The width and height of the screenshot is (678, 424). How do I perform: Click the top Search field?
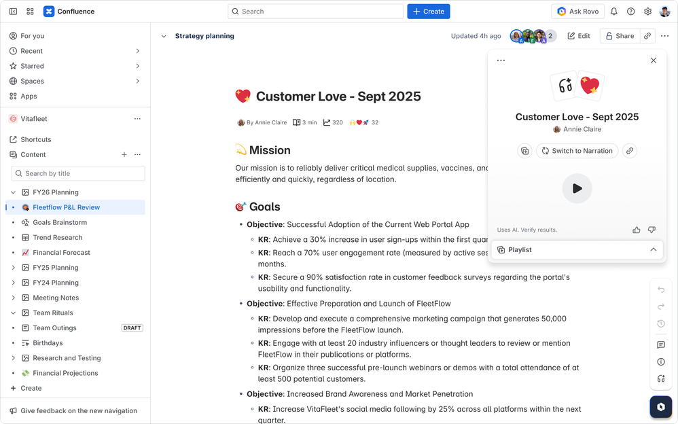click(x=315, y=12)
